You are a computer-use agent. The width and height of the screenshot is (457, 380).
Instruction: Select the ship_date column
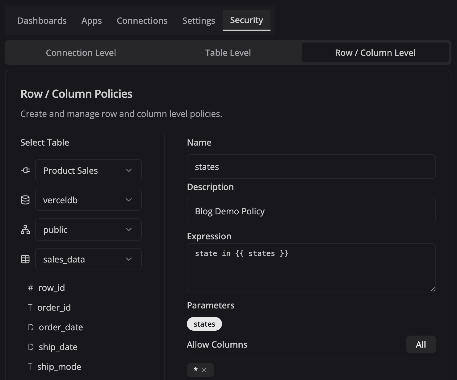tap(58, 347)
